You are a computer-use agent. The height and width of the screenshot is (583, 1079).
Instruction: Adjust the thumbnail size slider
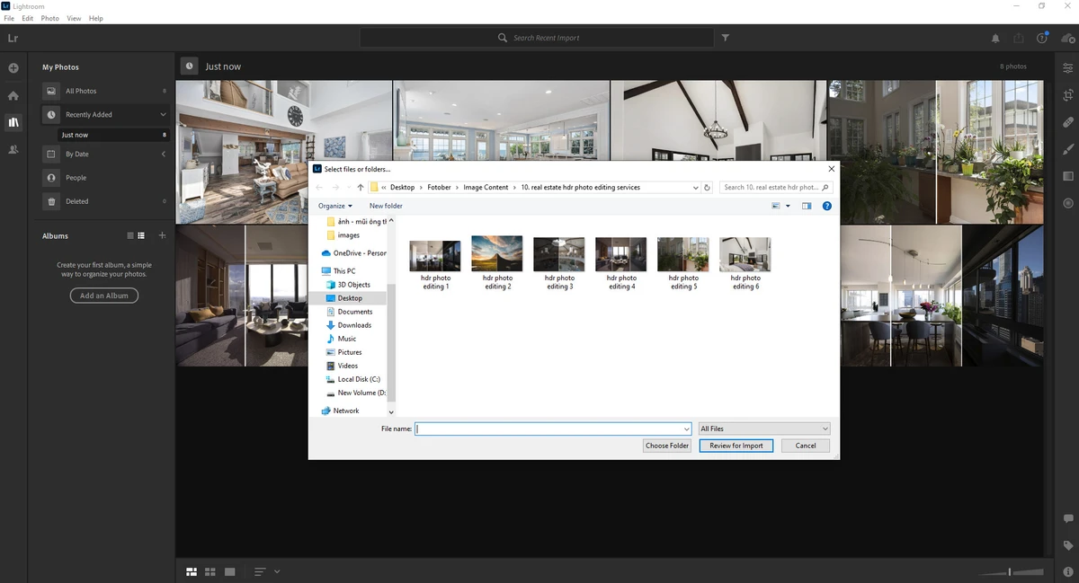[1010, 571]
